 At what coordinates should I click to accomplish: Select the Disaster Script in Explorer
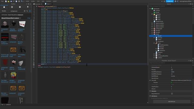[159, 21]
